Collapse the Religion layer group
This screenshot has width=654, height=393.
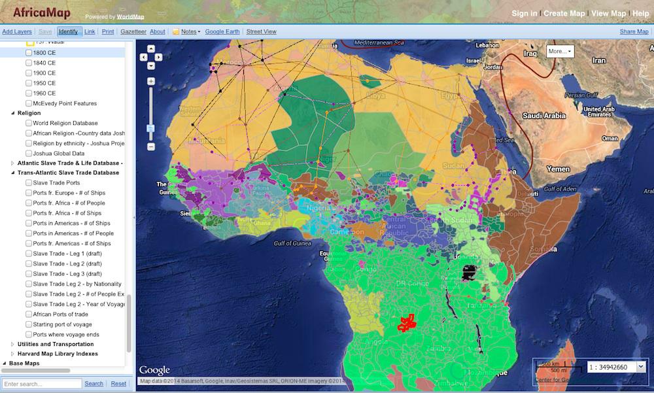coord(12,113)
